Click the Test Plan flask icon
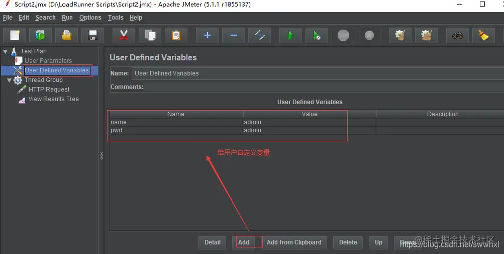This screenshot has height=254, width=504. [x=14, y=51]
